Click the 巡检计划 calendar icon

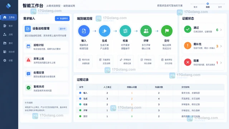click(29, 46)
